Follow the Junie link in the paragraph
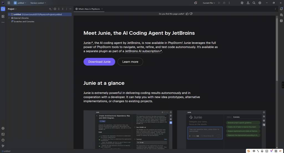Screen dimensions: 284x153 (88, 43)
